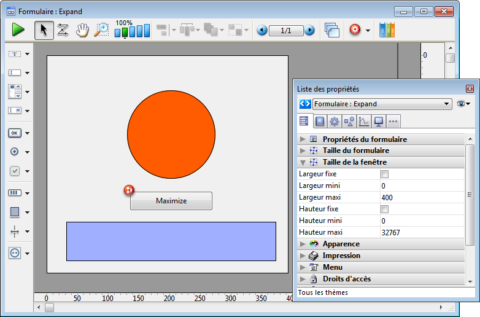
Task: Click the green Run form button
Action: pyautogui.click(x=18, y=29)
